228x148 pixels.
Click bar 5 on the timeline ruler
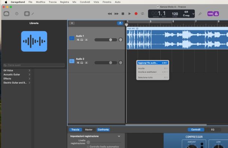click(173, 22)
